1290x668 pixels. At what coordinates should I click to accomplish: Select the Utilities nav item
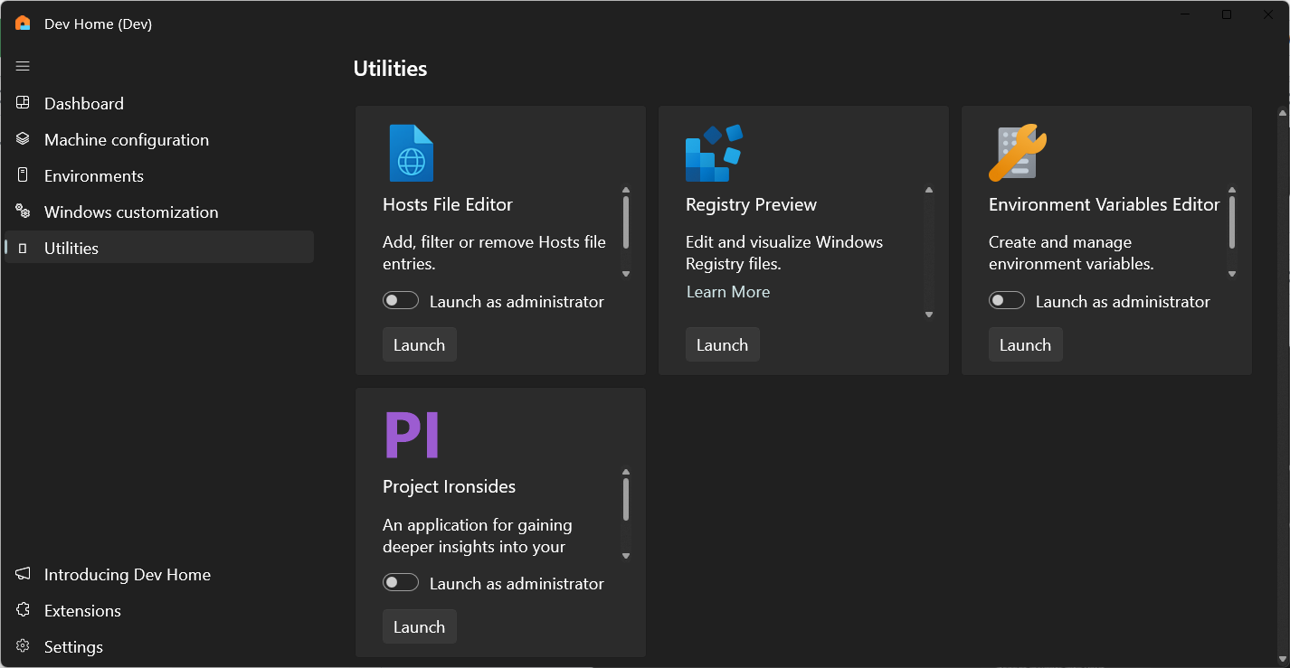pyautogui.click(x=159, y=248)
